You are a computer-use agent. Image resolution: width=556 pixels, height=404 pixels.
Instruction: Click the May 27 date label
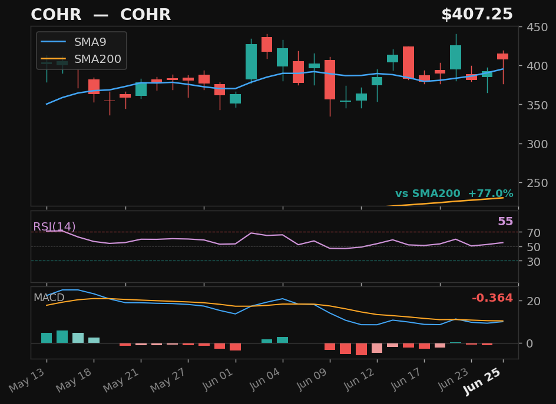click(x=169, y=380)
